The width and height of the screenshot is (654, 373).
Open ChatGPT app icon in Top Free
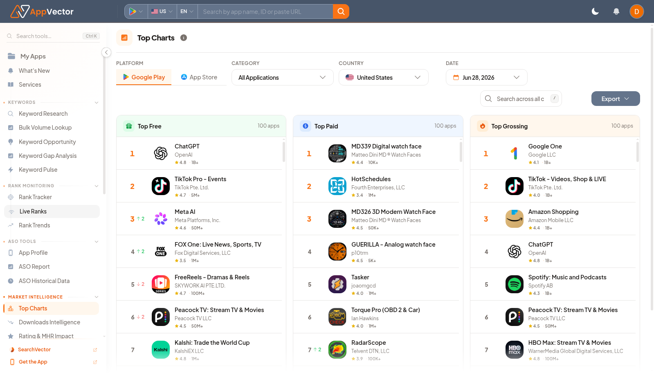coord(161,153)
